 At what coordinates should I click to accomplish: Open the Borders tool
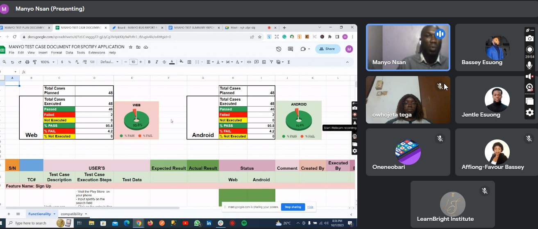coord(189,62)
